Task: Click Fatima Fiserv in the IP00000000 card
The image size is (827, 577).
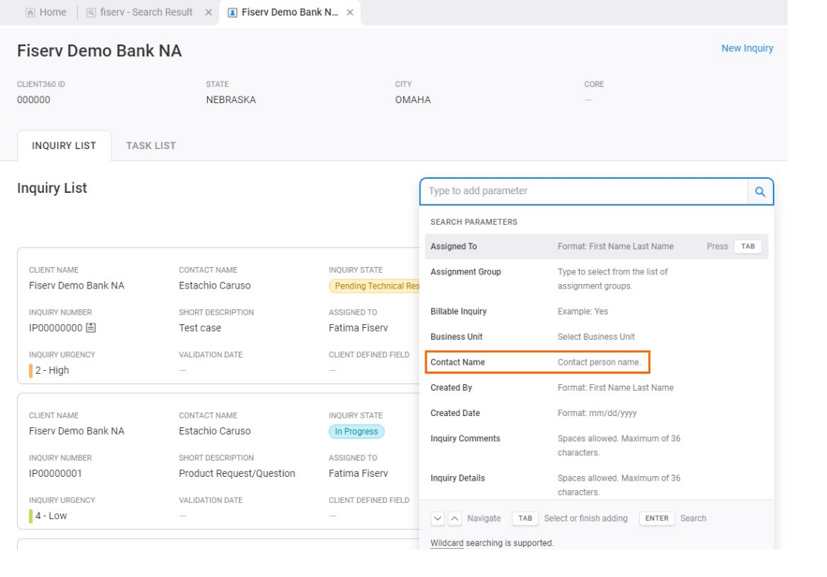Action: pos(358,328)
